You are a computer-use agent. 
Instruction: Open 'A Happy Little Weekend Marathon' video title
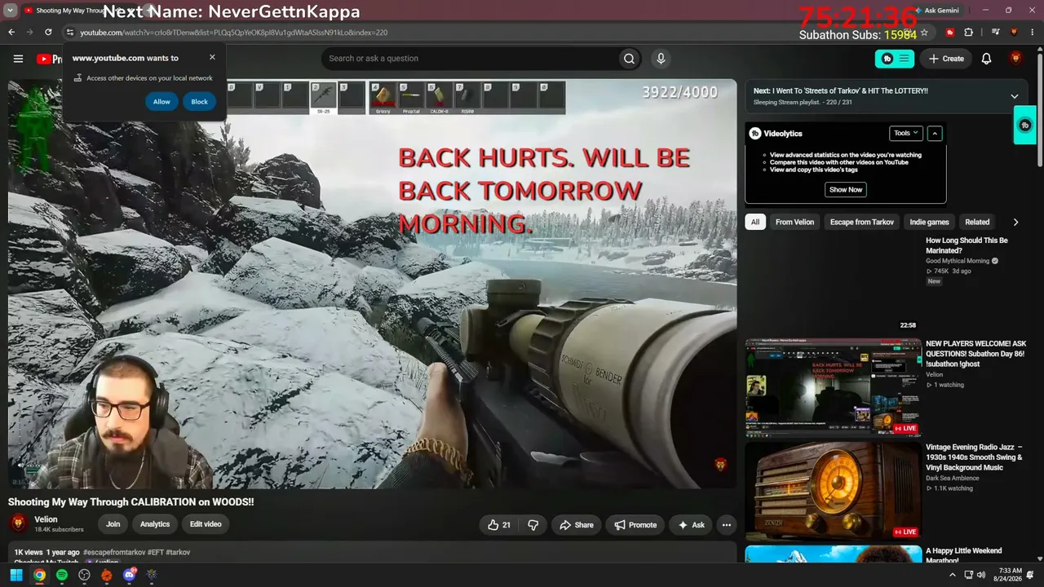click(x=963, y=555)
